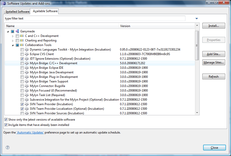Select the Mylyn Bridge: Team Support row text
This screenshot has height=156, width=231.
click(x=49, y=81)
